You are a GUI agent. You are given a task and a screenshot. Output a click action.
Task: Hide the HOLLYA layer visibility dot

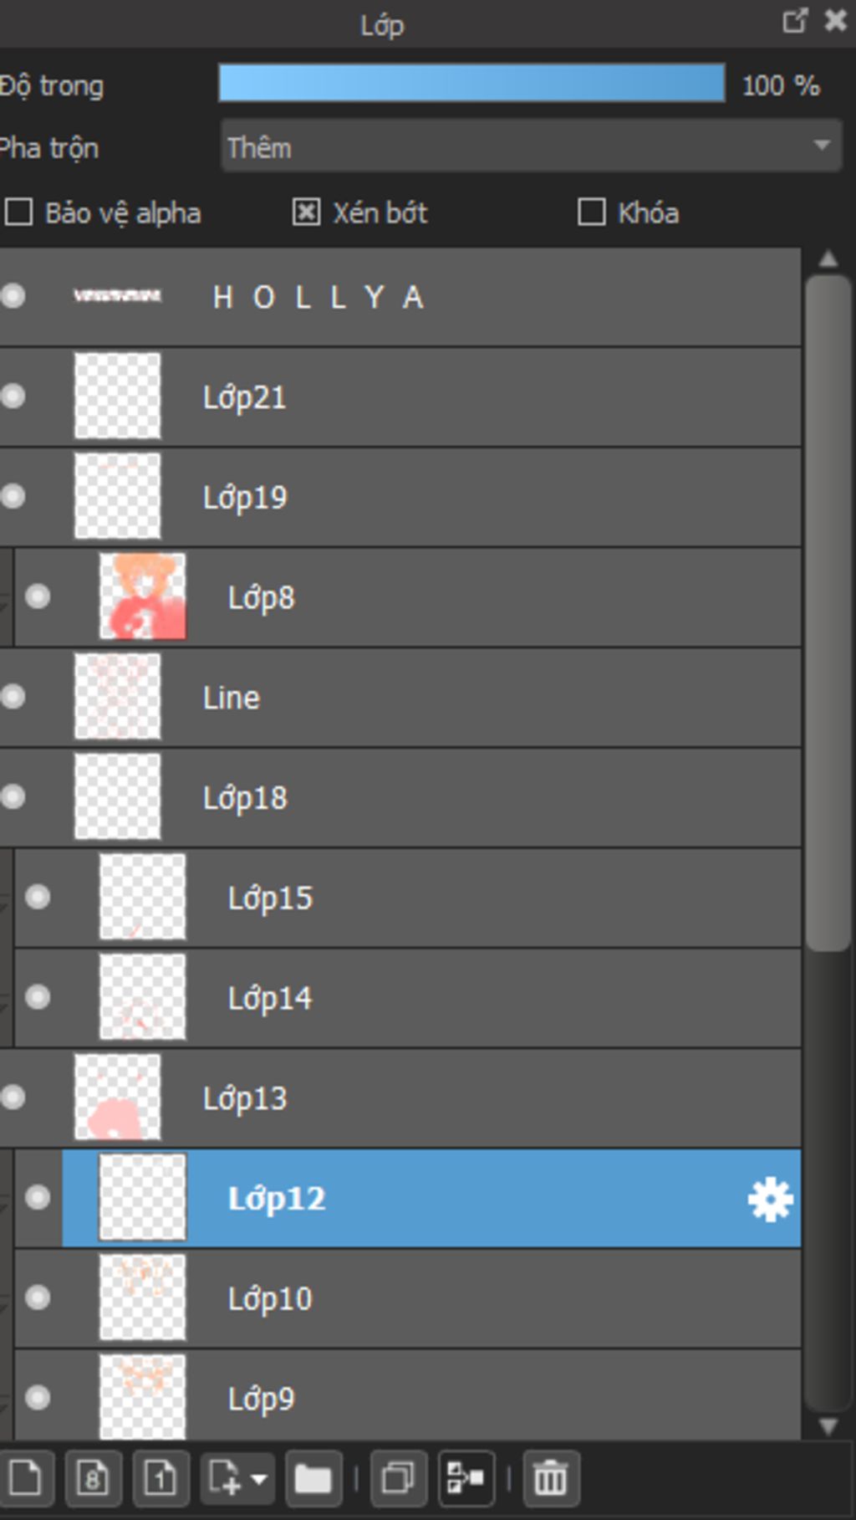point(13,296)
